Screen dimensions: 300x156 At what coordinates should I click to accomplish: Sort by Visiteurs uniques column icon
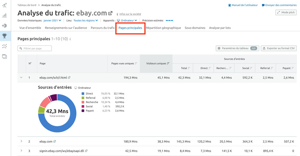click(168, 64)
